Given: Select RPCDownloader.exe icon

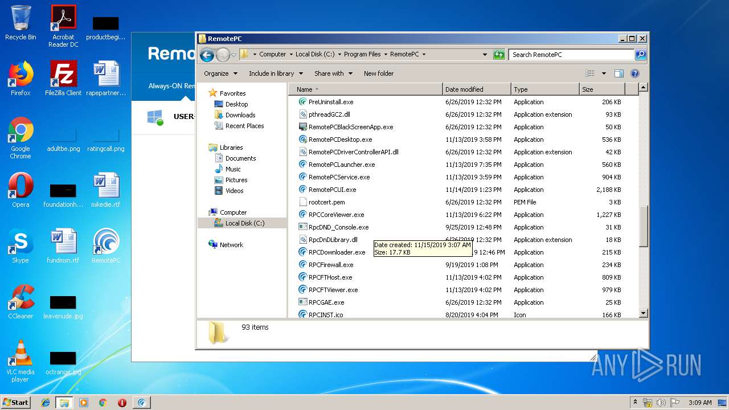Looking at the screenshot, I should coord(303,252).
